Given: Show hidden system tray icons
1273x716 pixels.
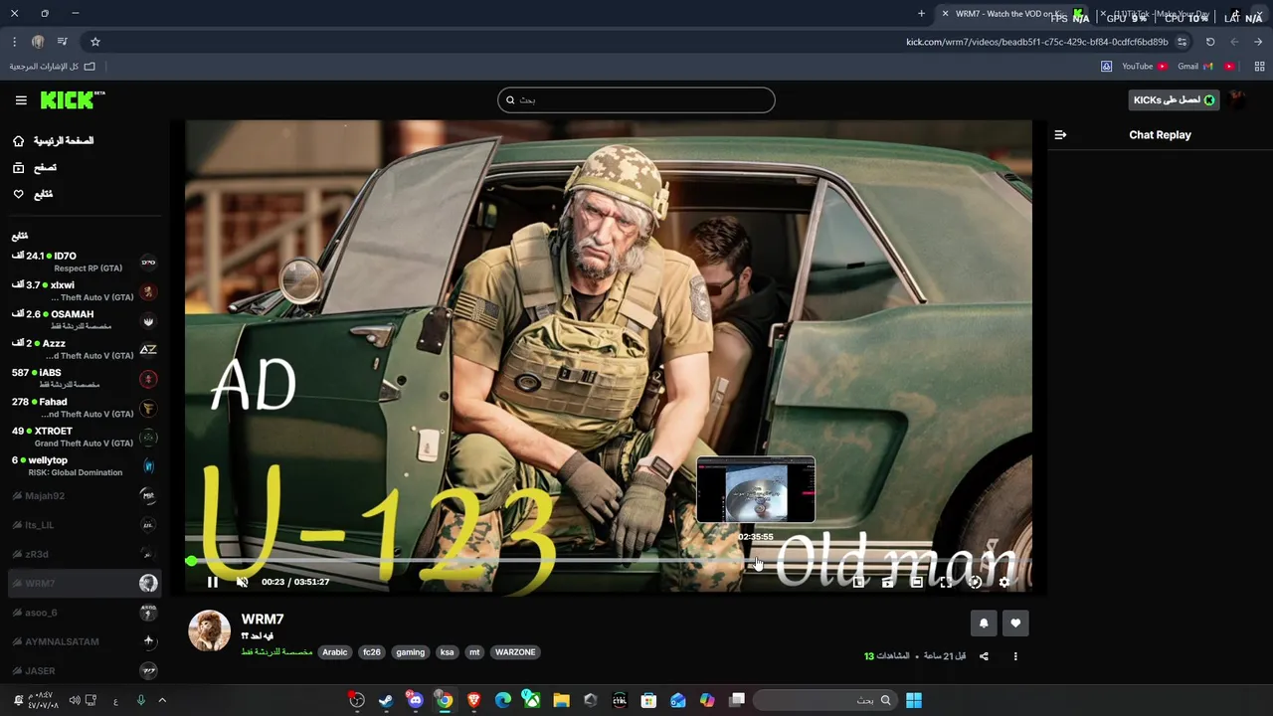Looking at the screenshot, I should coord(162,700).
